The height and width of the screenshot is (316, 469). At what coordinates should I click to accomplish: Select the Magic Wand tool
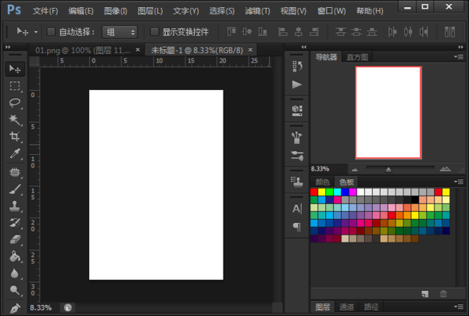(x=15, y=120)
